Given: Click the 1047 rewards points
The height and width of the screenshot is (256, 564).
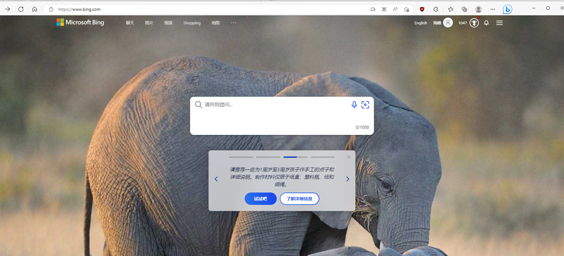Looking at the screenshot, I should [462, 23].
